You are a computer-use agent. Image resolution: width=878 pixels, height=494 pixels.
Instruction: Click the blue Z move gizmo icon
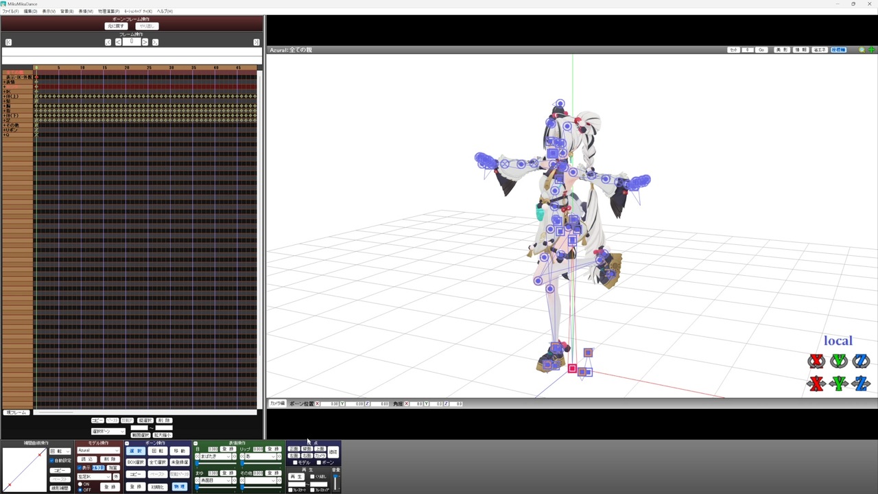point(862,384)
